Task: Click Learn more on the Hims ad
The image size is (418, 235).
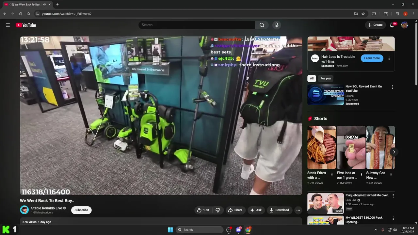Action: (x=372, y=58)
